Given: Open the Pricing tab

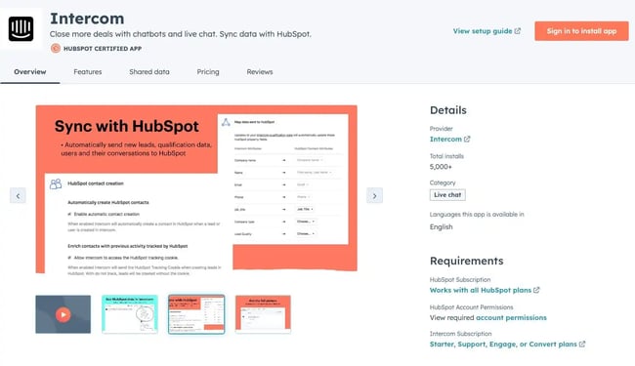Looking at the screenshot, I should coord(208,72).
